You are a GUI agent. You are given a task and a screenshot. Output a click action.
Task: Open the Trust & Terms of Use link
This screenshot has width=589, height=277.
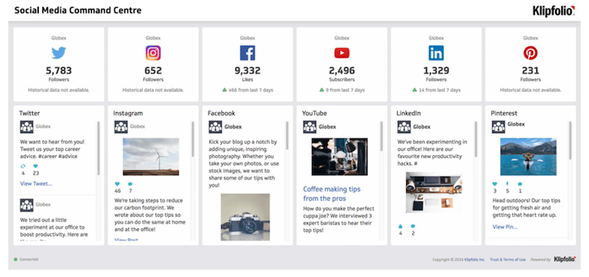tap(508, 259)
